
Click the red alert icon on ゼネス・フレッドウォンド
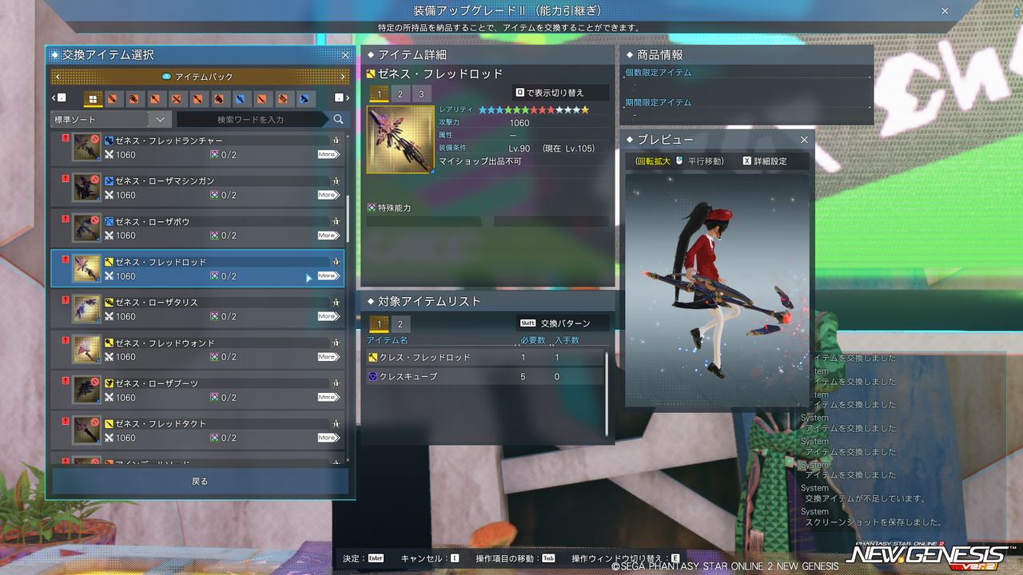pos(66,340)
